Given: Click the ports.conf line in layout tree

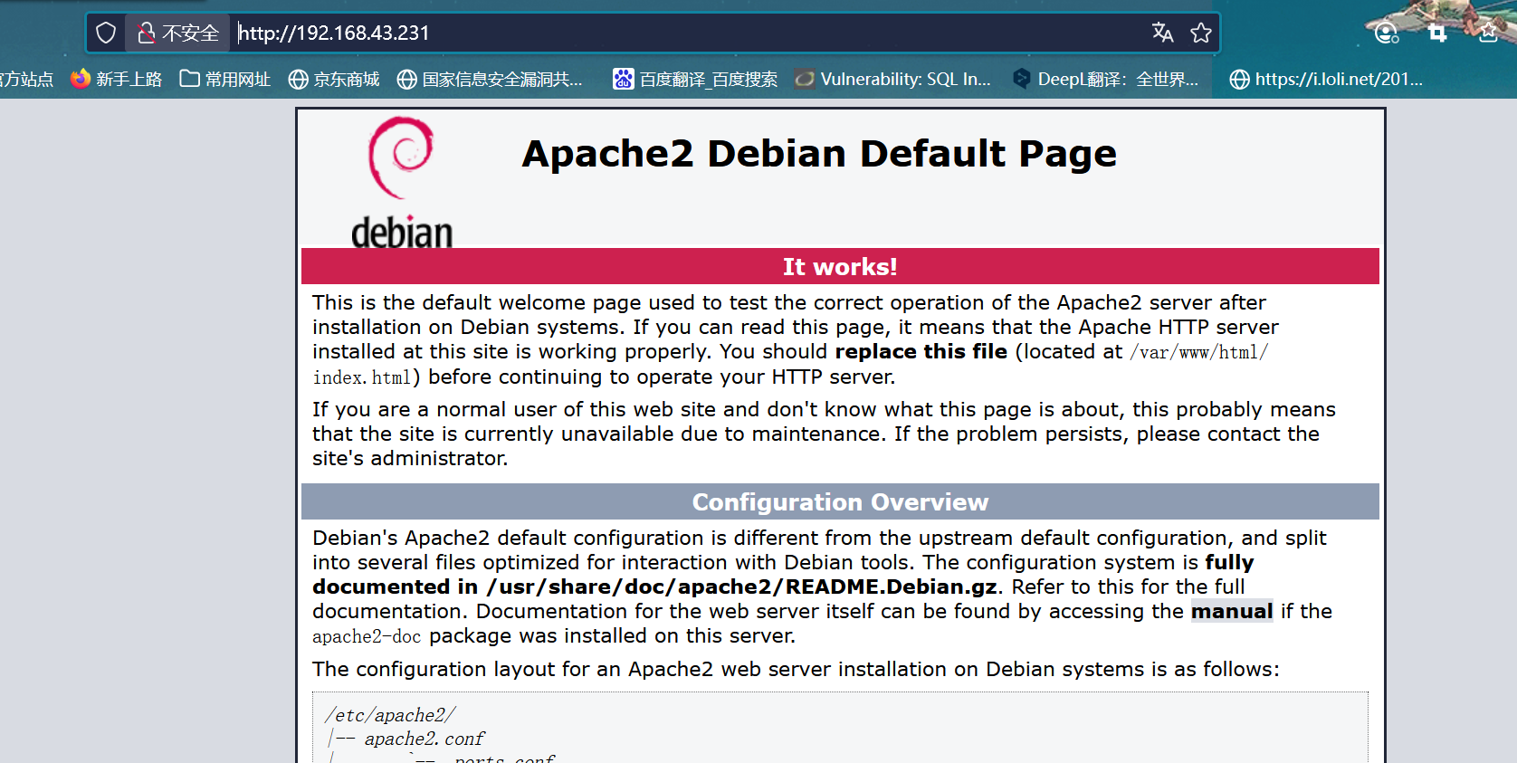Looking at the screenshot, I should (x=505, y=758).
